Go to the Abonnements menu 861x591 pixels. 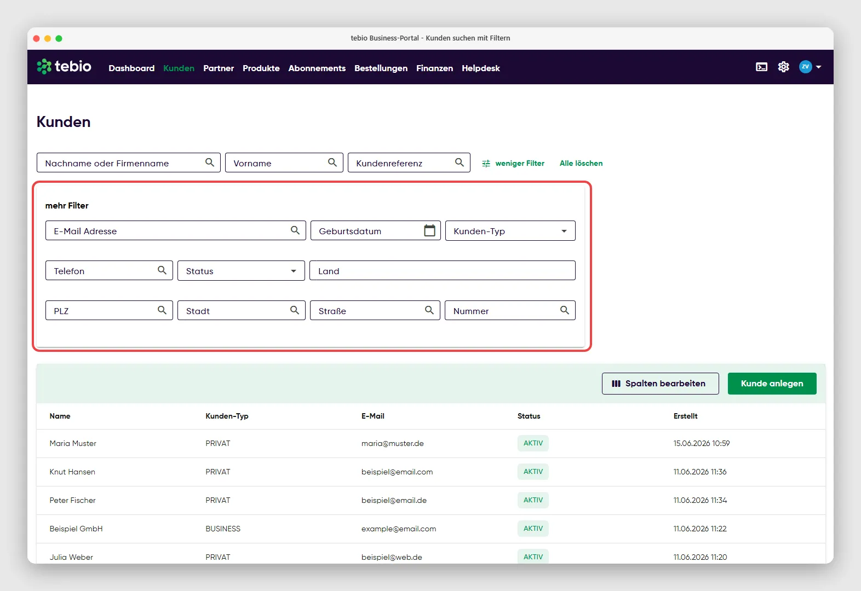[x=317, y=68]
